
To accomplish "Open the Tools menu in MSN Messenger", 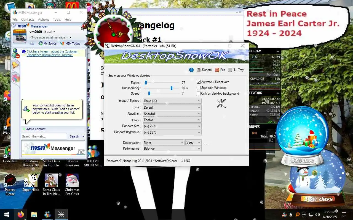I will pos(57,20).
